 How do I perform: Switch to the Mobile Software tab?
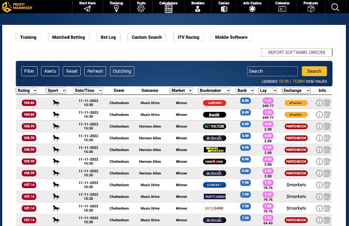(231, 37)
